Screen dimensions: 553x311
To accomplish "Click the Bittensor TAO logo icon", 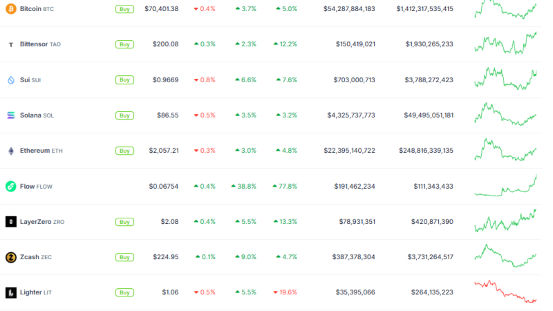I will [x=11, y=44].
